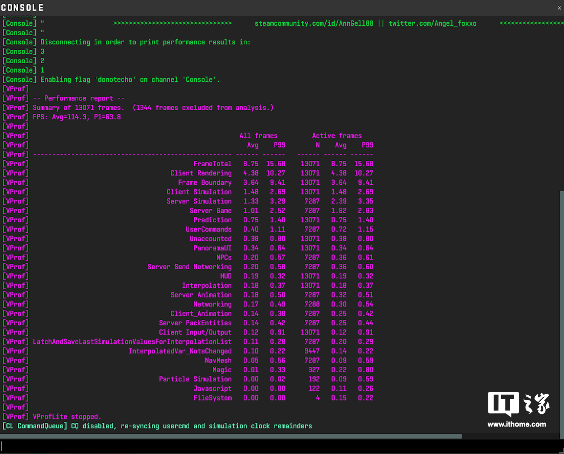Click the 'All frames' column header
564x454 pixels.
click(x=258, y=135)
